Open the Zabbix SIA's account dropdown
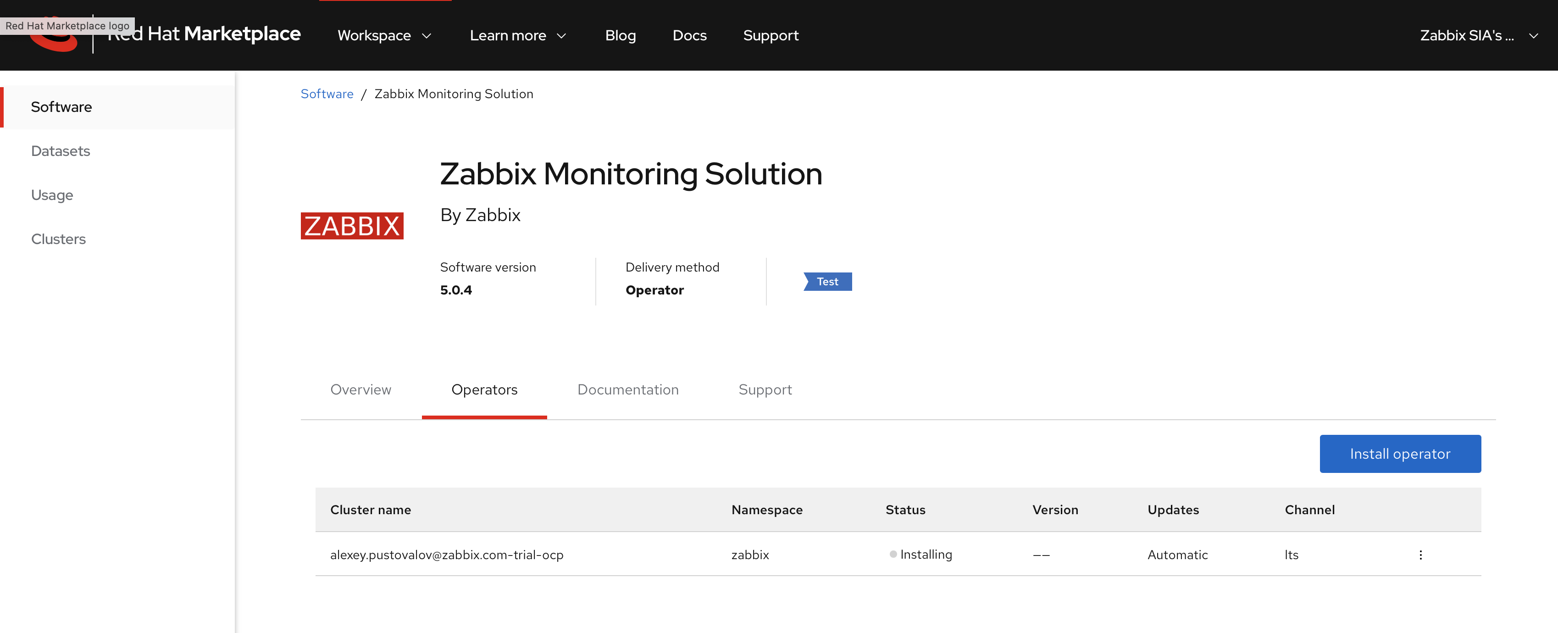Image resolution: width=1558 pixels, height=633 pixels. coord(1479,36)
